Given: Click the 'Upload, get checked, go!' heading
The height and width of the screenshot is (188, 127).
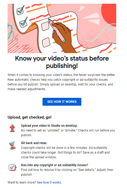Looking at the screenshot, I should click(x=30, y=117).
